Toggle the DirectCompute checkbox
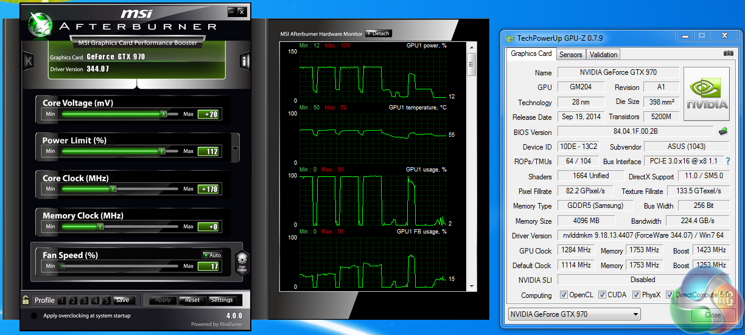 click(670, 295)
